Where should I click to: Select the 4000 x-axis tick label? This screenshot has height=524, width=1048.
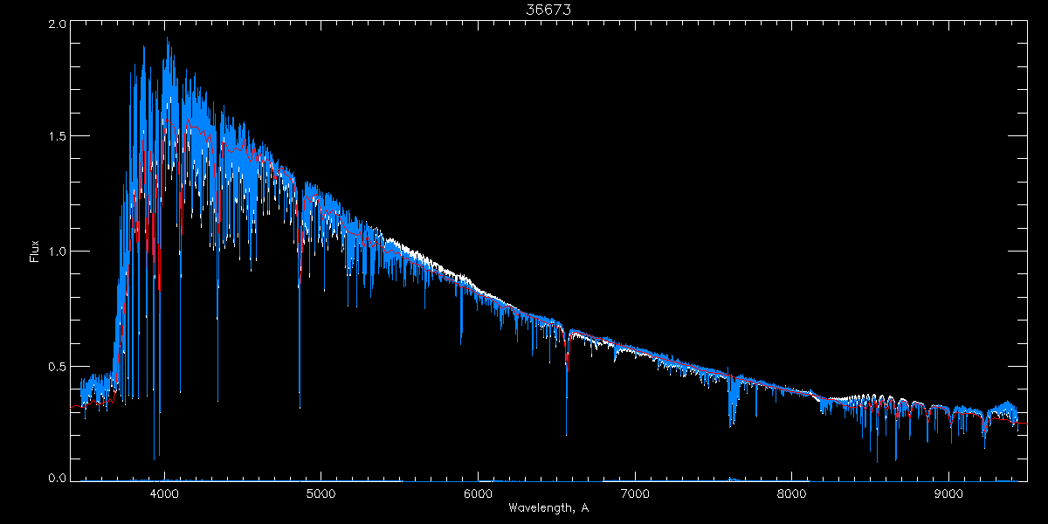(163, 493)
